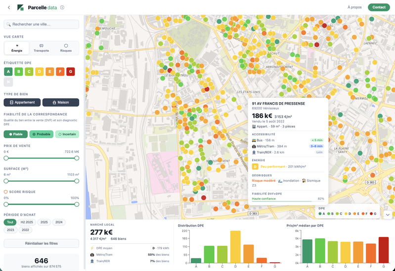Filter by Maison property type
Screen dimensions: 395x271
tap(61, 102)
